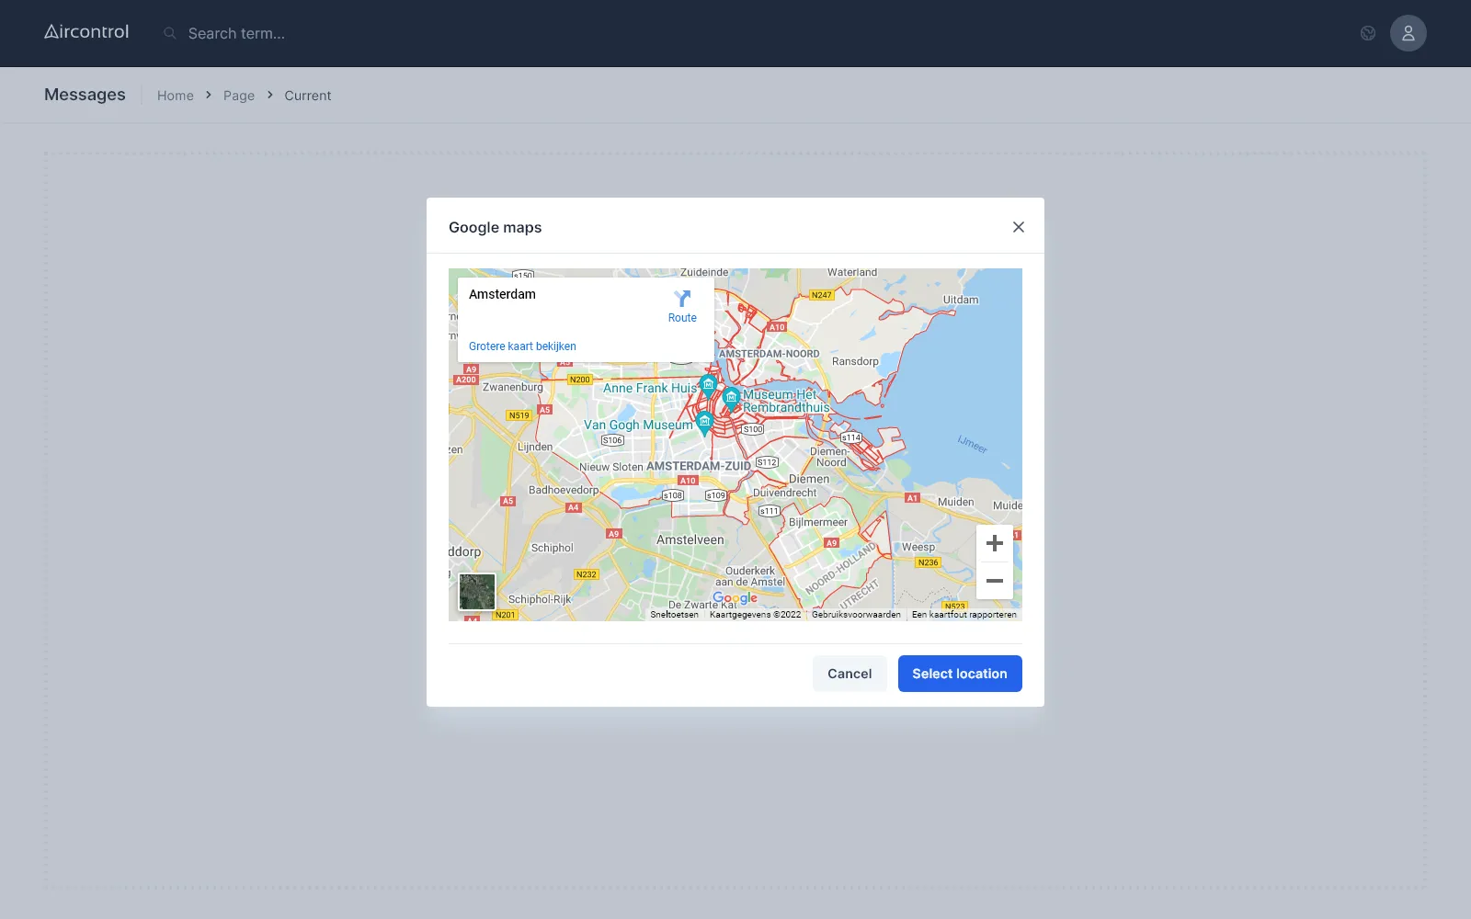Click the globe icon in the top bar
The height and width of the screenshot is (919, 1471).
point(1368,33)
